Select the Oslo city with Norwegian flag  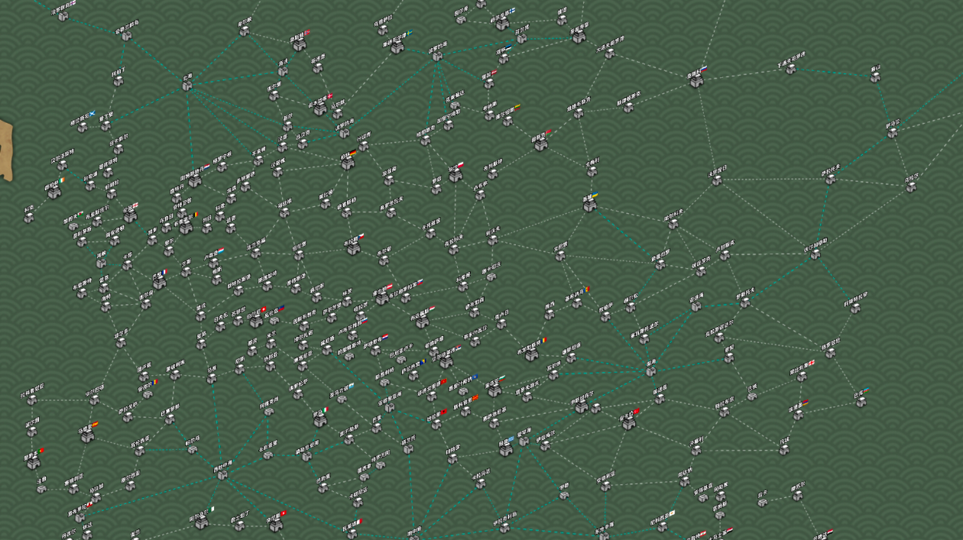pos(299,44)
